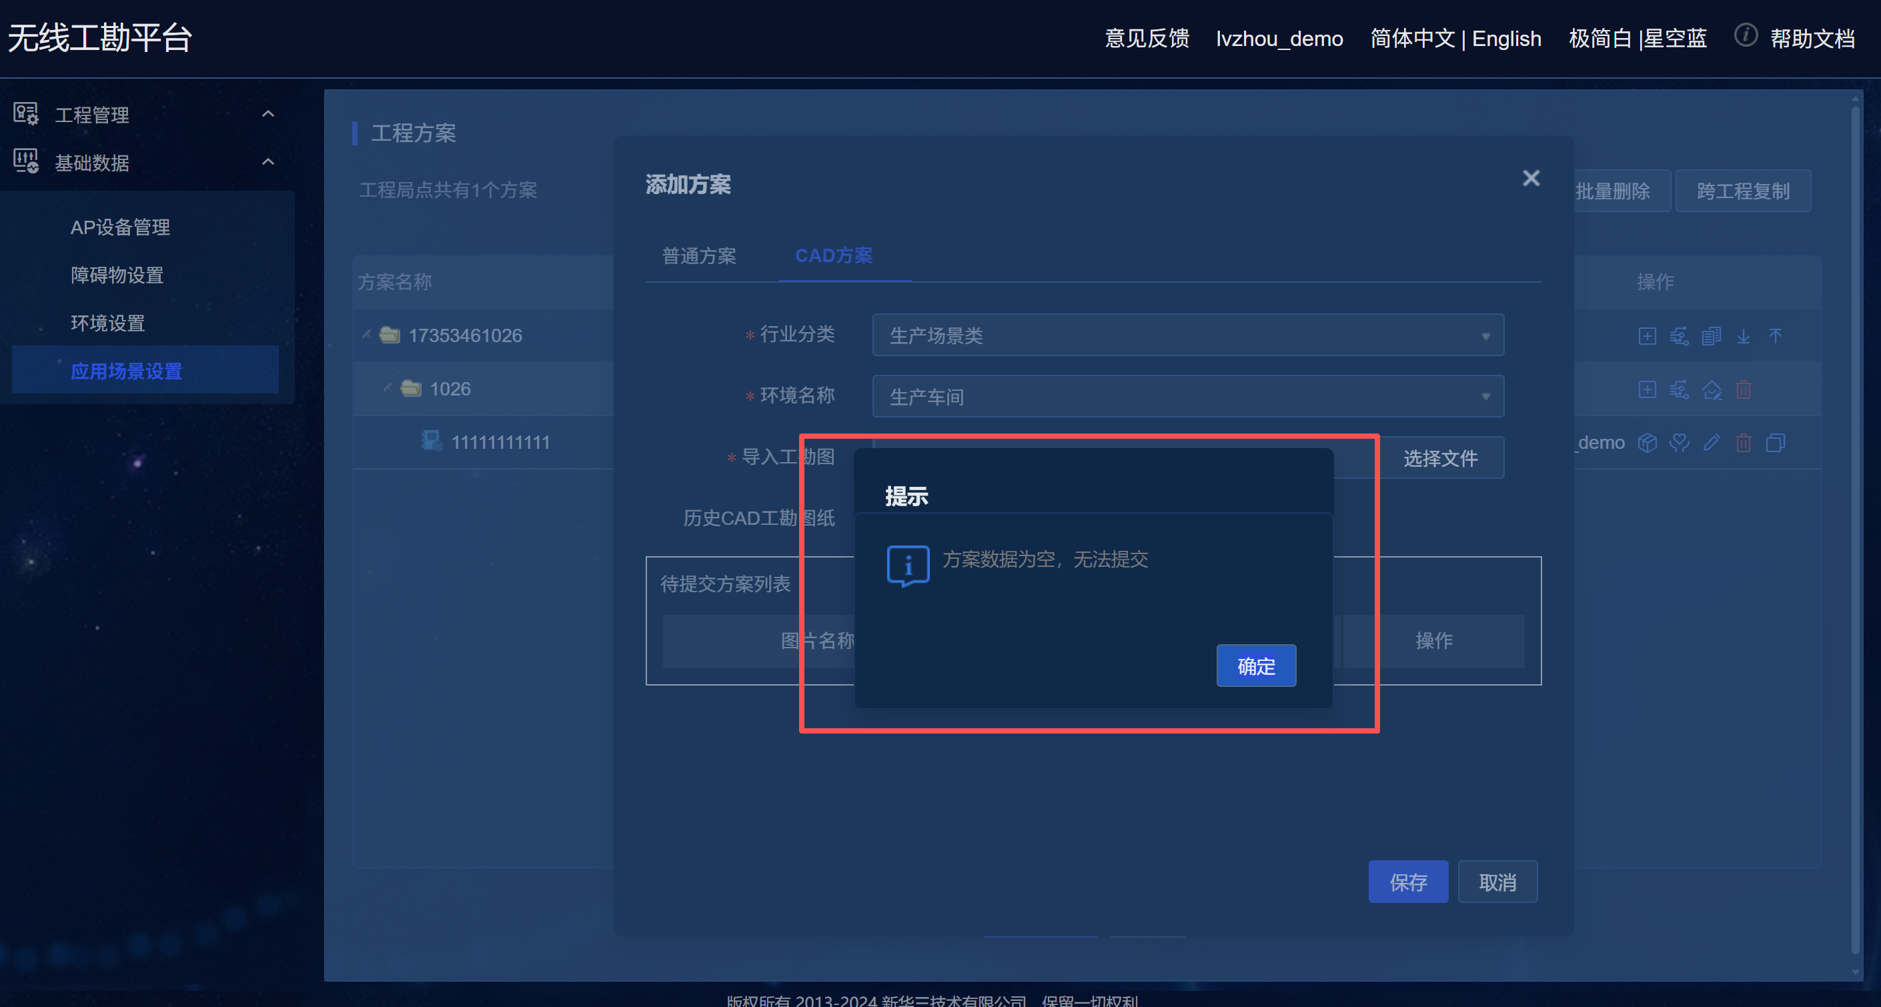Click the 选择文件 button
This screenshot has height=1007, width=1881.
point(1440,458)
